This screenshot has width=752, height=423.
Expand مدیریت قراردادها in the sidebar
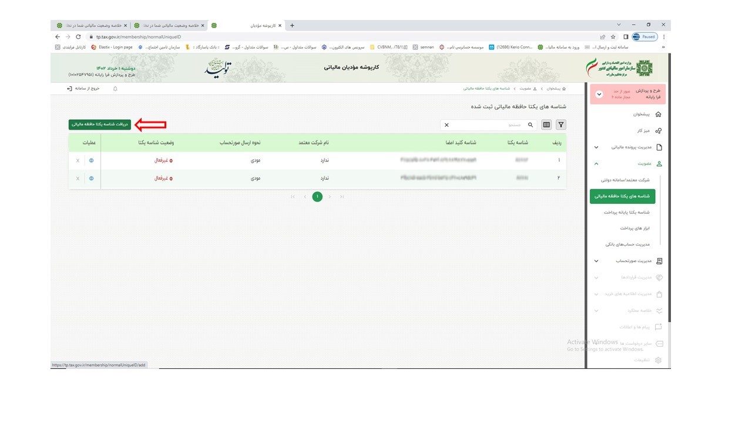pos(627,277)
